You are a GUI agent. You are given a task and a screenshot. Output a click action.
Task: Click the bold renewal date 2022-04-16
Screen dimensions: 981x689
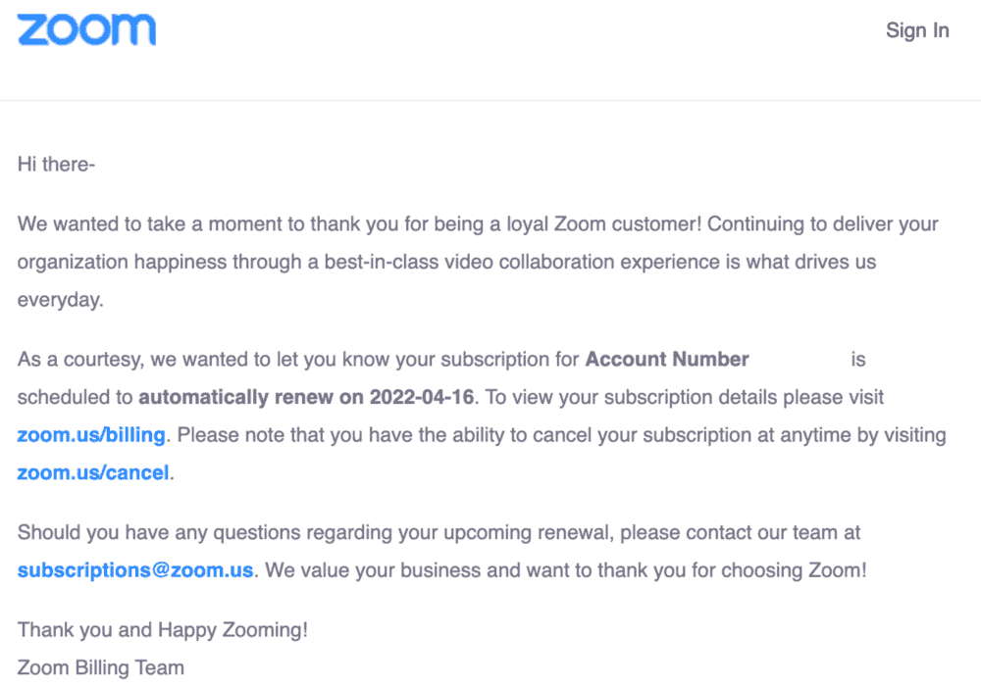pos(422,397)
